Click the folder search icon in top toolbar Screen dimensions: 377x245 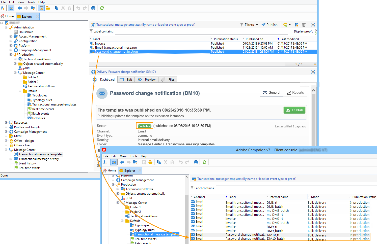pos(42,8)
